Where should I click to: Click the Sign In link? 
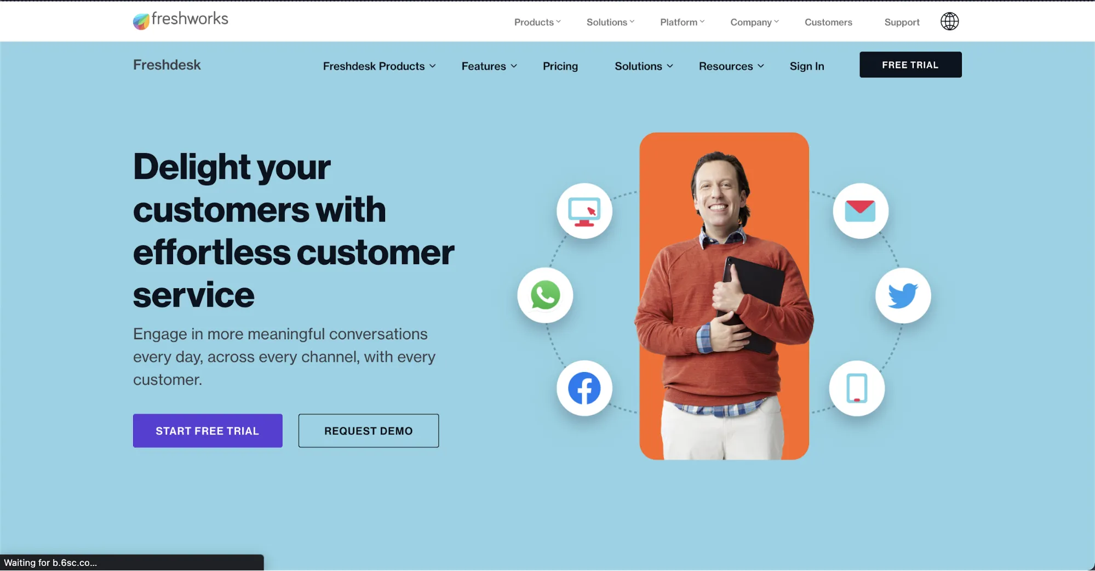click(806, 66)
